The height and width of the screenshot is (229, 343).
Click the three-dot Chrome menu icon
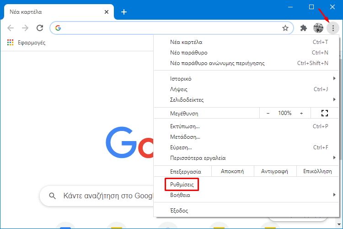tap(333, 28)
